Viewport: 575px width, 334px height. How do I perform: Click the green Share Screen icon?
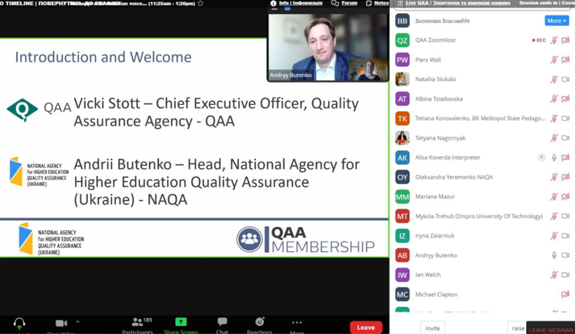(x=181, y=322)
